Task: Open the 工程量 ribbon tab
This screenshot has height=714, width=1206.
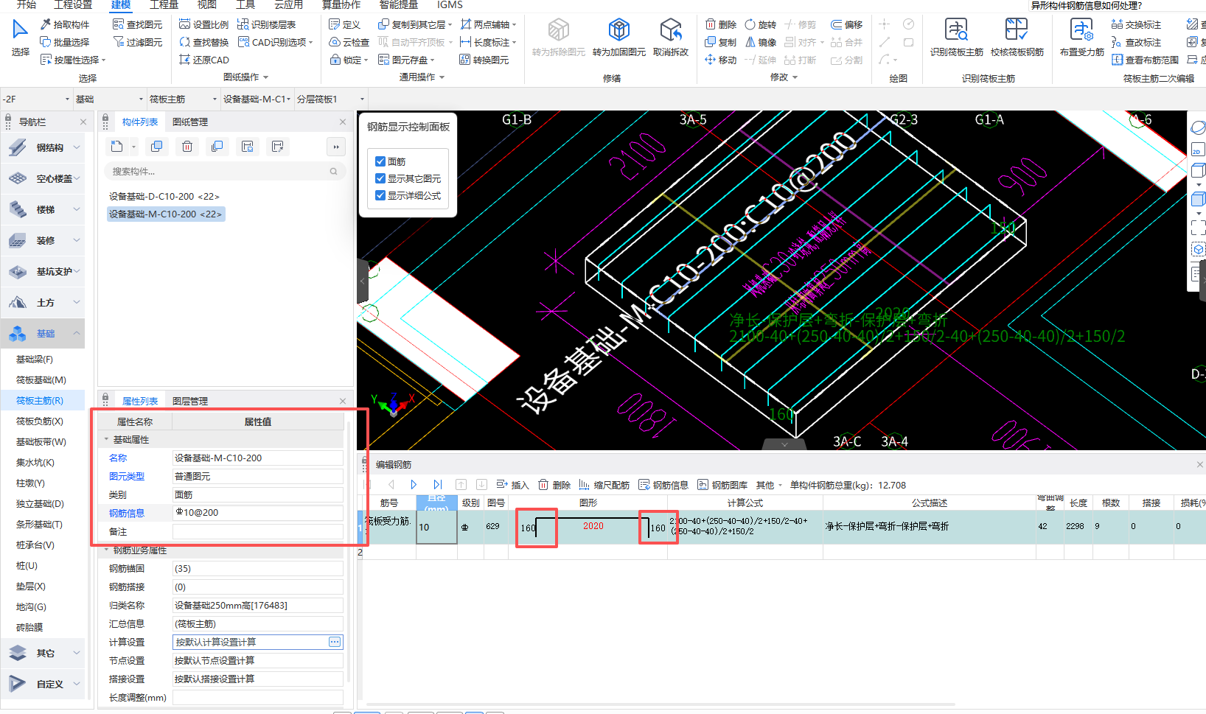Action: [x=164, y=5]
